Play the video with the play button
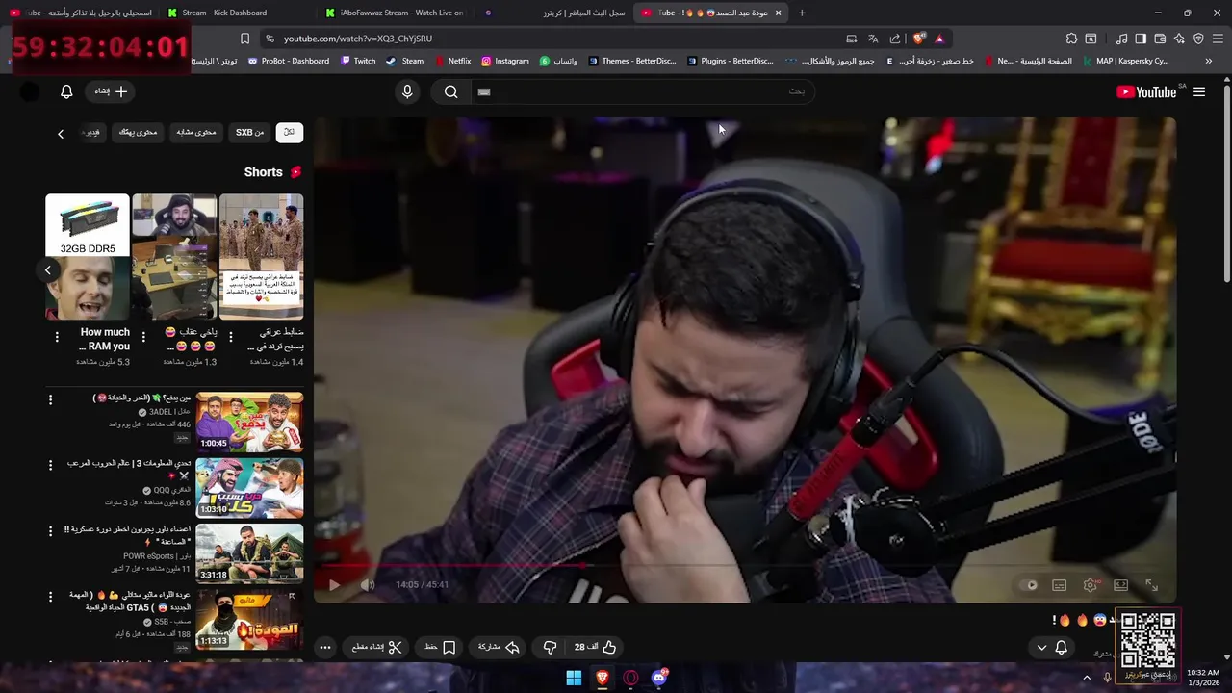 click(334, 584)
